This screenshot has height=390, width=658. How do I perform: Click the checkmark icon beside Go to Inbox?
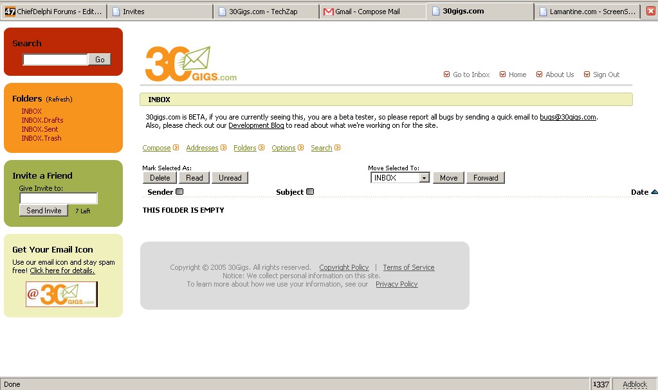click(446, 75)
